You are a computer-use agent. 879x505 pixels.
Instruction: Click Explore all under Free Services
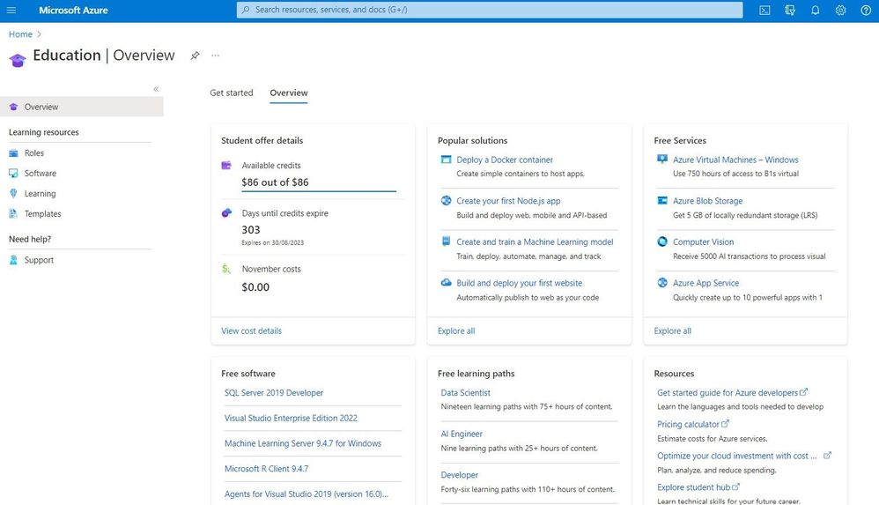[673, 331]
